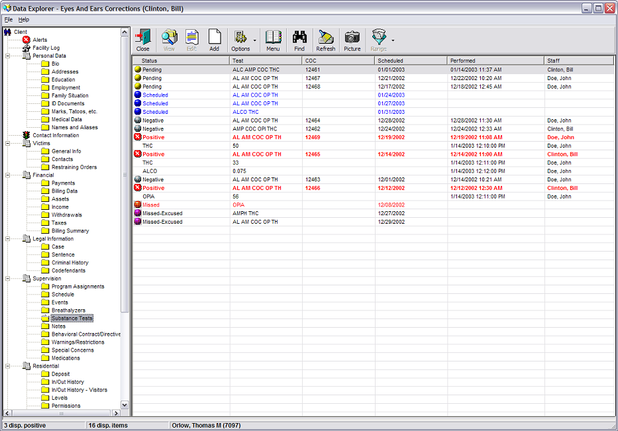Select the Contact Information traffic-light icon
The height and width of the screenshot is (431, 618).
[26, 135]
